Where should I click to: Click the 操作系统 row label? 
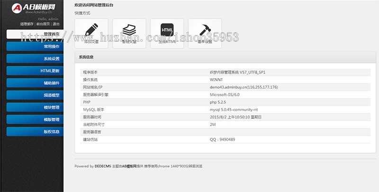tap(90, 80)
